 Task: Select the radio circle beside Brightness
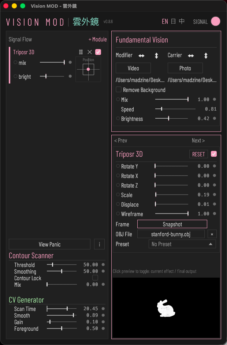click(118, 118)
